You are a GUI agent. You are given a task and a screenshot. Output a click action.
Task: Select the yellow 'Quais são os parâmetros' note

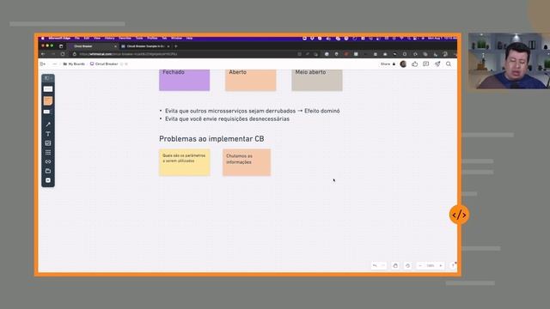point(185,162)
